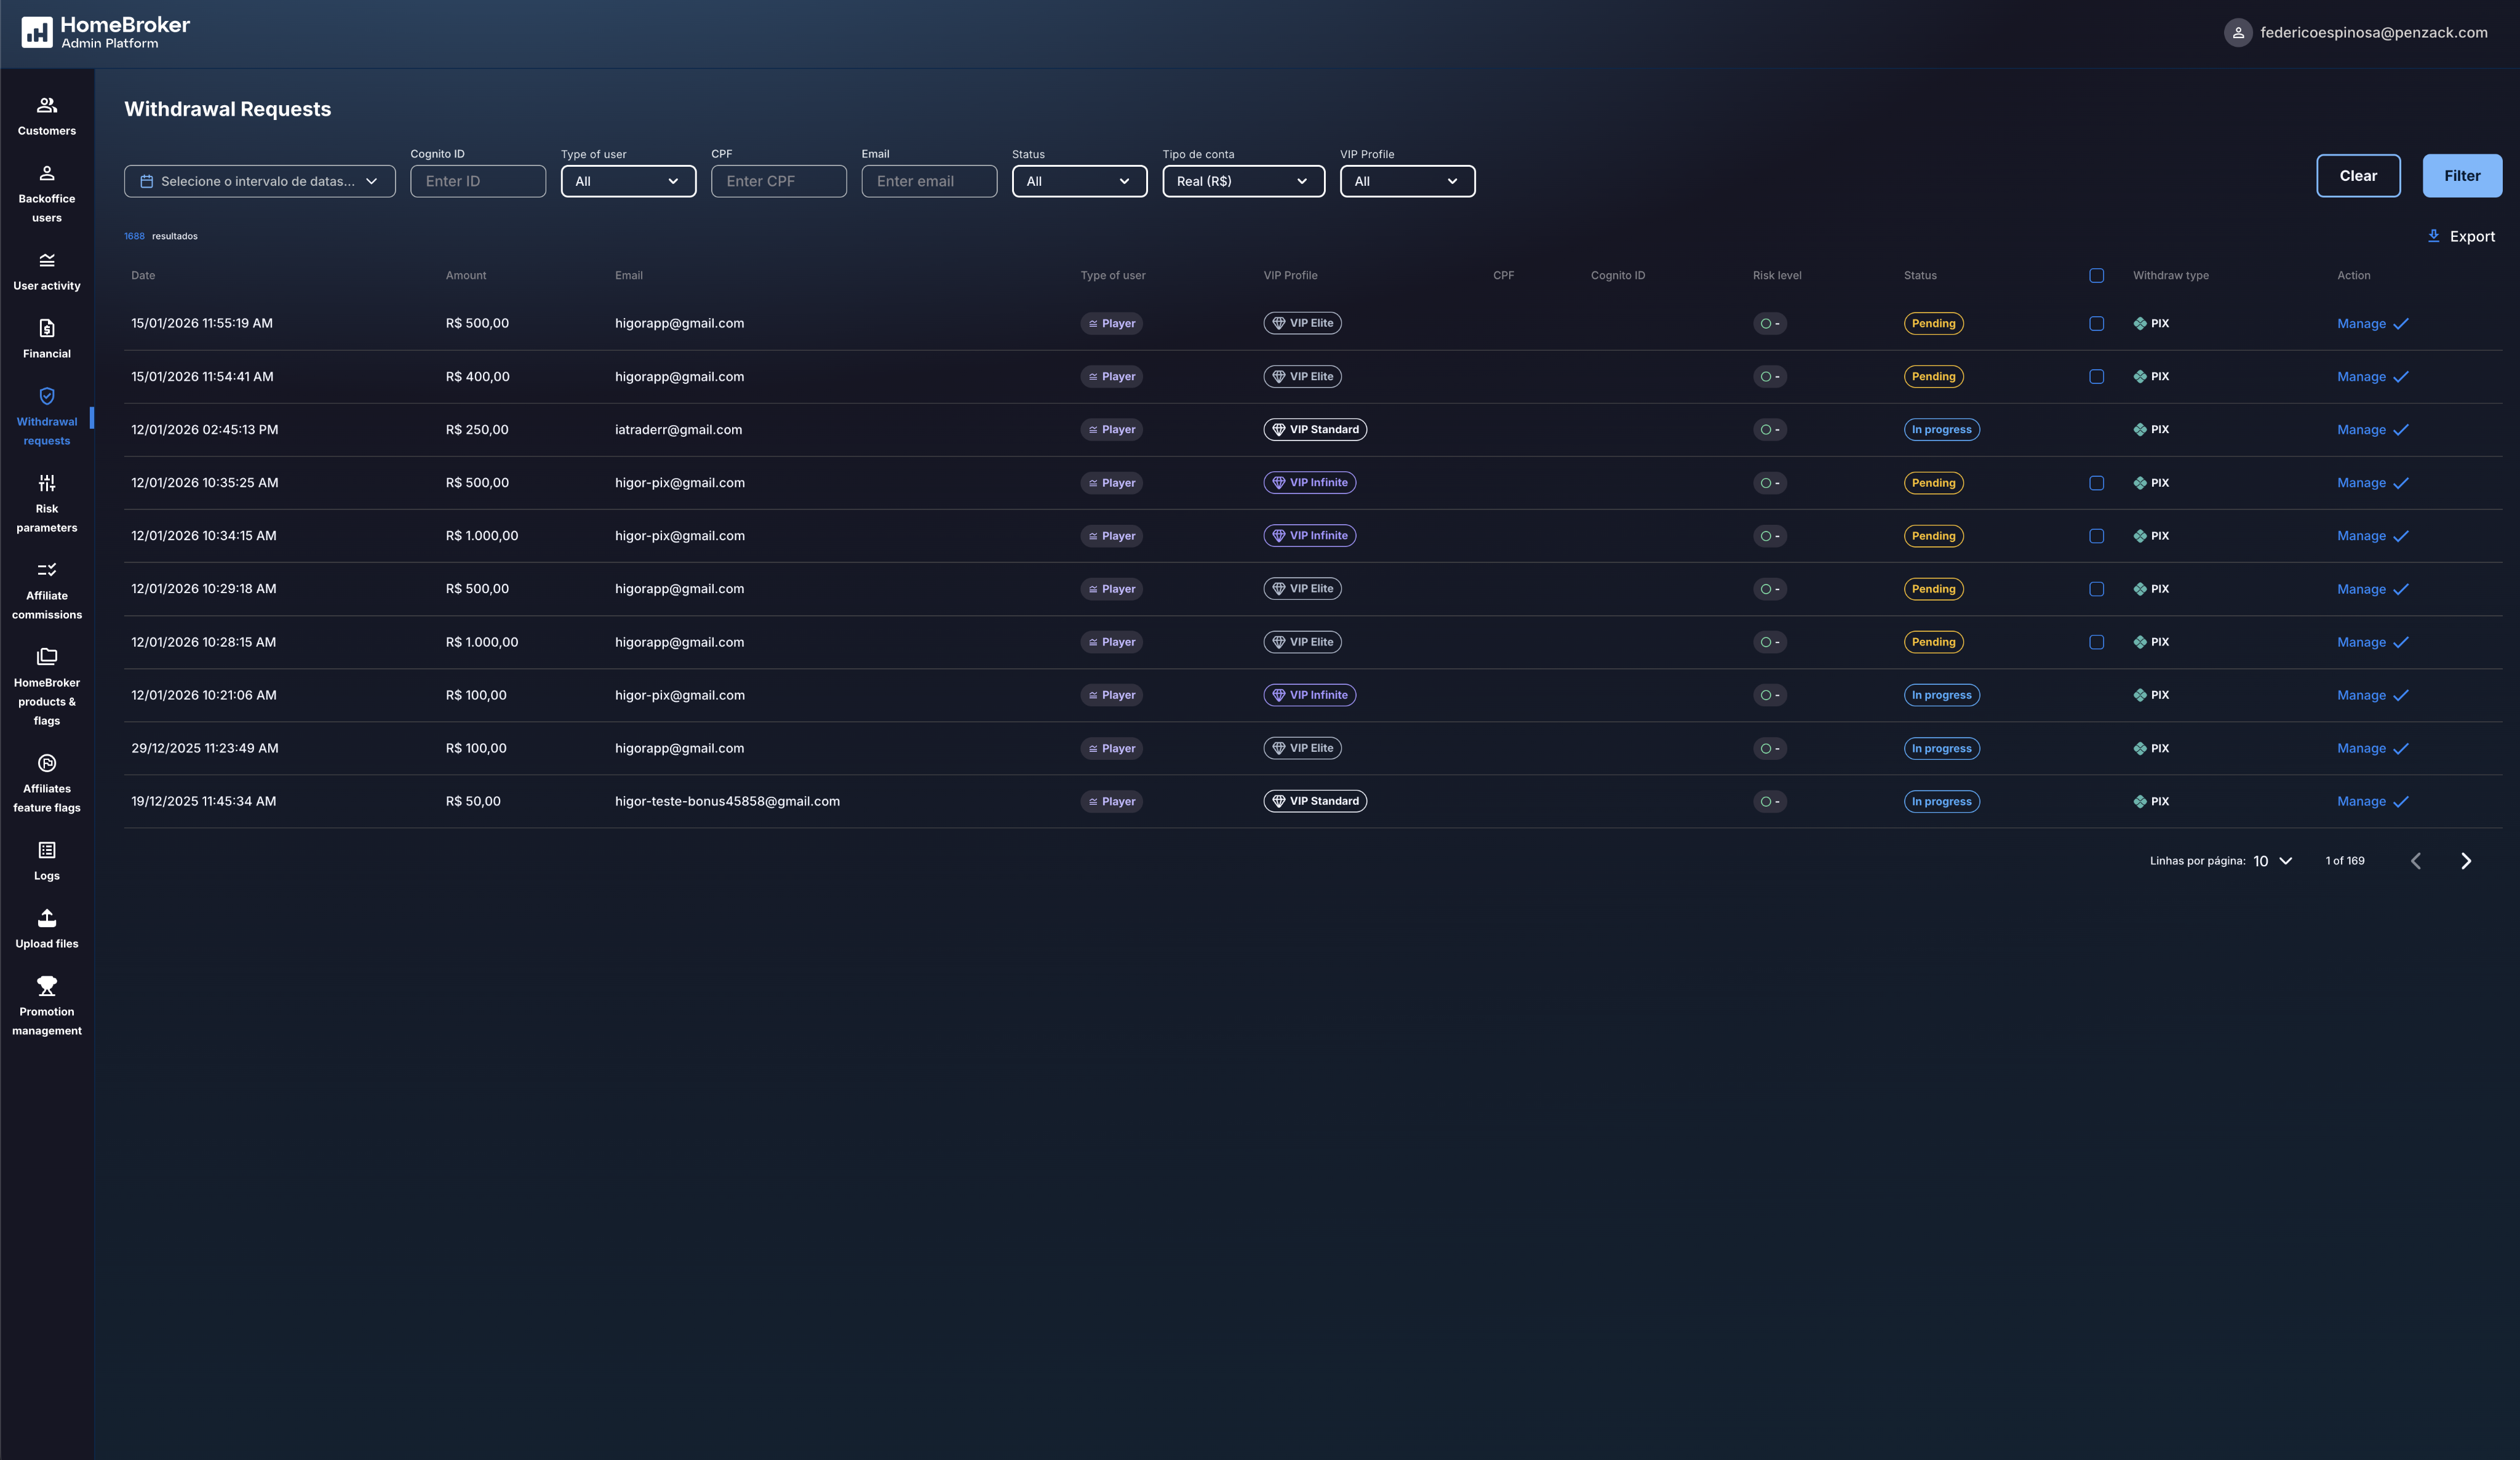This screenshot has height=1460, width=2520.
Task: Open the Type of user dropdown
Action: (x=628, y=181)
